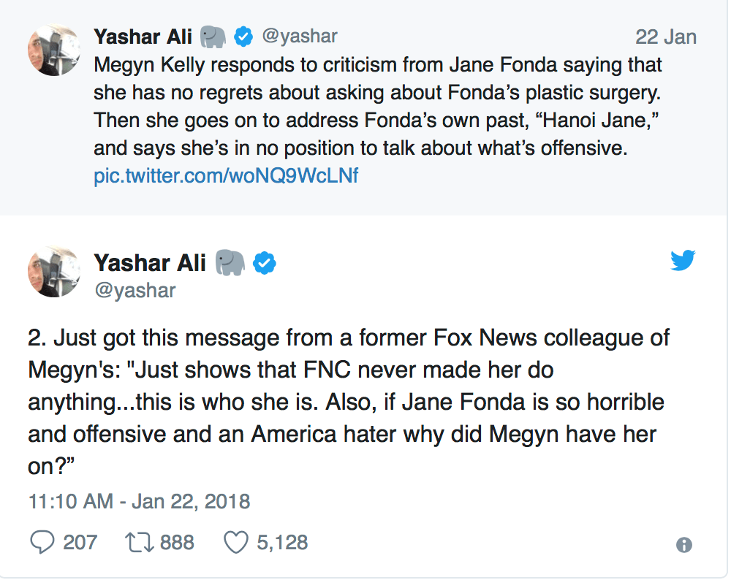
Task: Click verified badge beside main tweet author
Action: (265, 263)
